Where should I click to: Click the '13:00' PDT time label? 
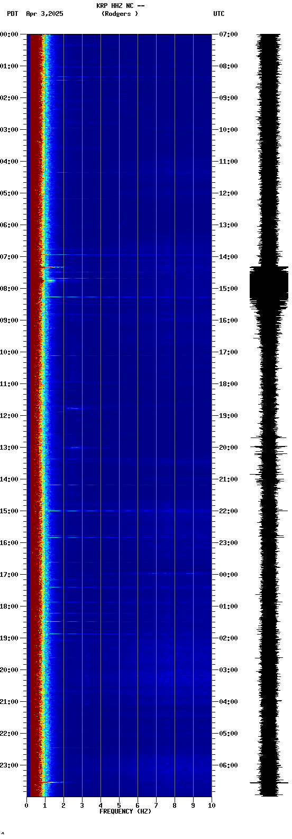[9, 448]
